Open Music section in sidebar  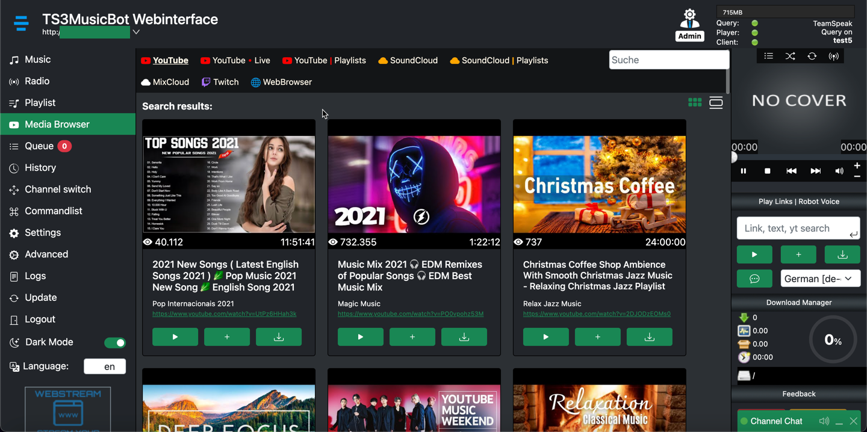tap(67, 60)
